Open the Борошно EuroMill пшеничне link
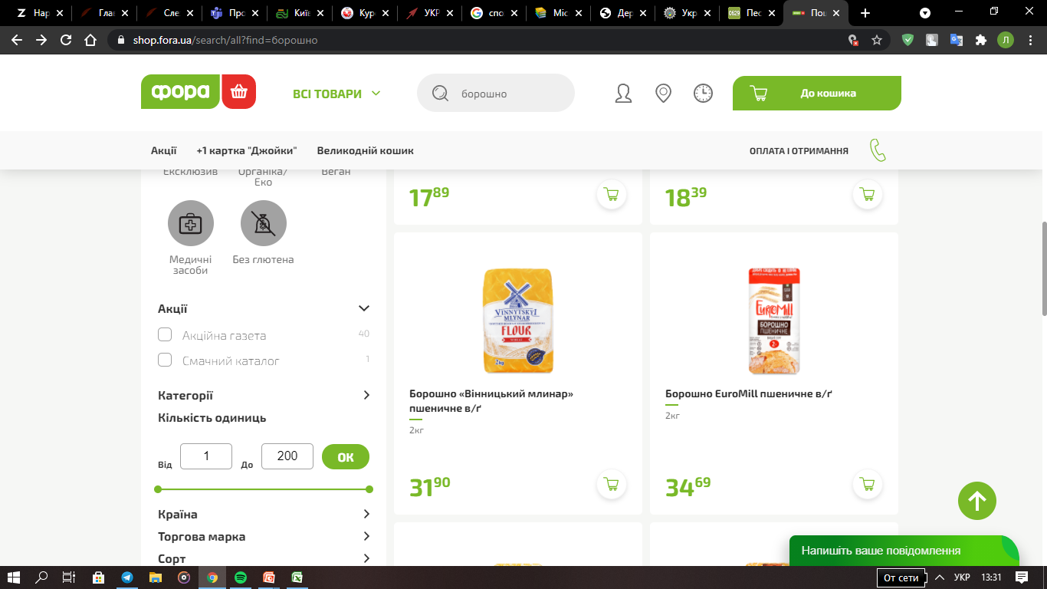The width and height of the screenshot is (1047, 589). click(x=749, y=393)
